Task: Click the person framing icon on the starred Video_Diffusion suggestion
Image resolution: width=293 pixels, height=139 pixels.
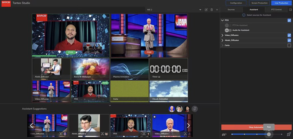Action: click(185, 134)
